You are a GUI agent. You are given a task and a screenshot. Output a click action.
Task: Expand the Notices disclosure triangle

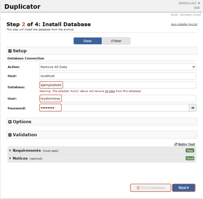click(x=10, y=158)
